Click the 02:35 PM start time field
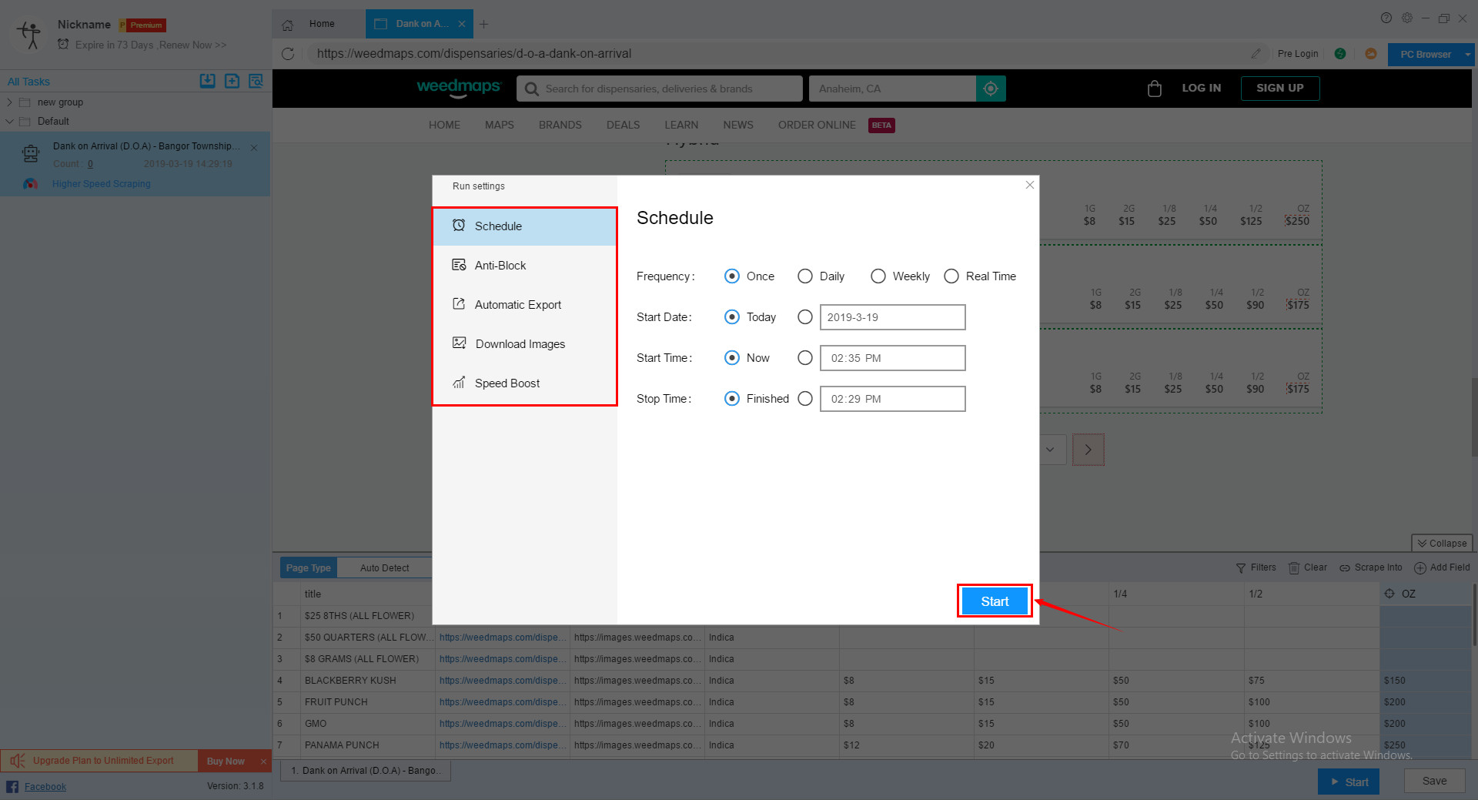Screen dimensions: 1478x800 click(892, 358)
